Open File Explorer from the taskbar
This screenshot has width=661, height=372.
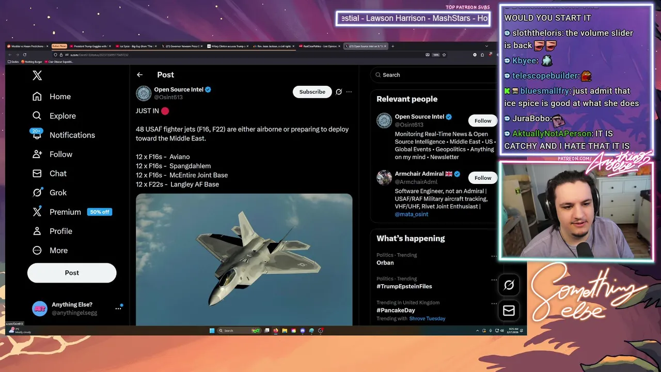[x=285, y=331]
